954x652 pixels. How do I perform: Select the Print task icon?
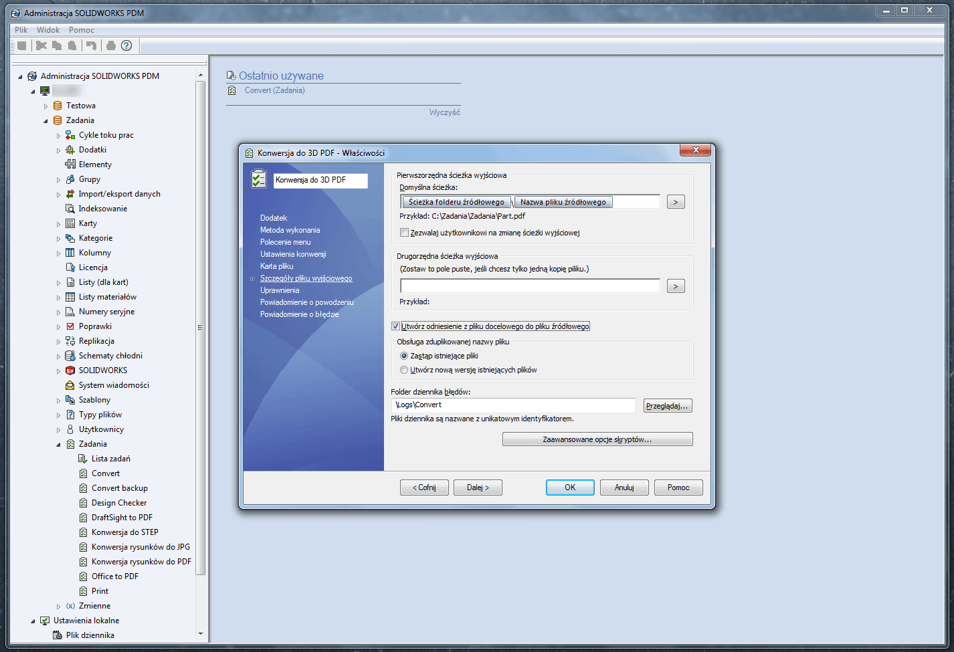(x=84, y=590)
